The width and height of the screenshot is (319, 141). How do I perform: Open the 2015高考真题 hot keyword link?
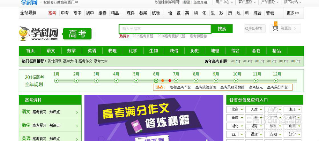point(143,36)
